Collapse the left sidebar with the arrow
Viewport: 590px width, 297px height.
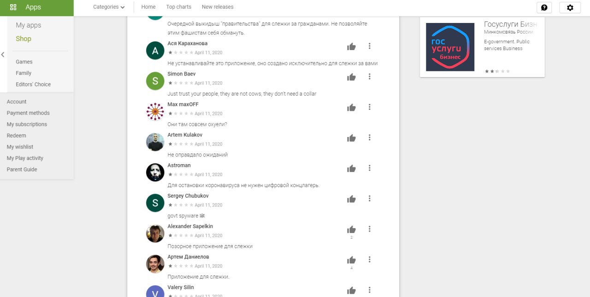[3, 55]
